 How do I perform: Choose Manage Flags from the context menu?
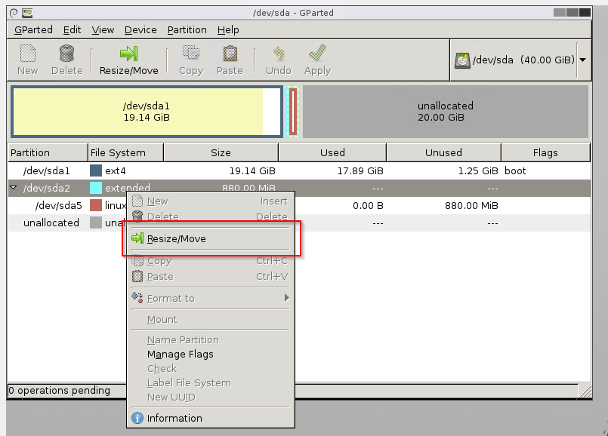tap(211, 355)
